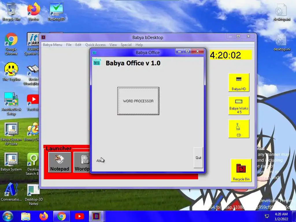Open the Google Chrome desktop shortcut
Screen dimensions: 296x222
(x=11, y=44)
